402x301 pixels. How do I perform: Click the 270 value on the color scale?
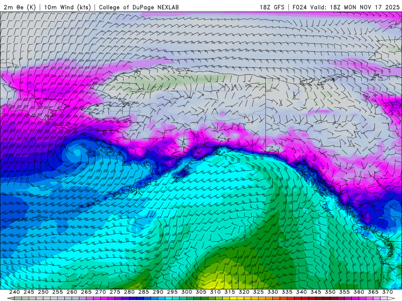(101, 292)
